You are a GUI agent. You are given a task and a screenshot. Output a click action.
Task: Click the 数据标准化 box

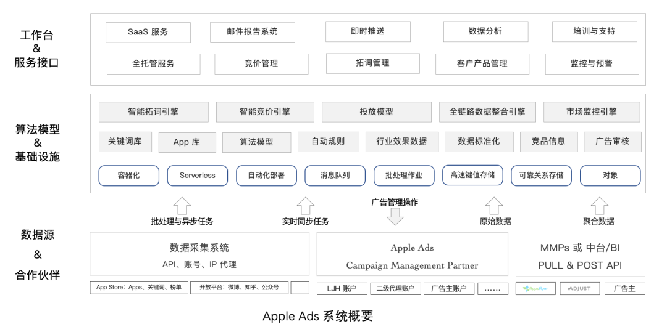coord(479,142)
